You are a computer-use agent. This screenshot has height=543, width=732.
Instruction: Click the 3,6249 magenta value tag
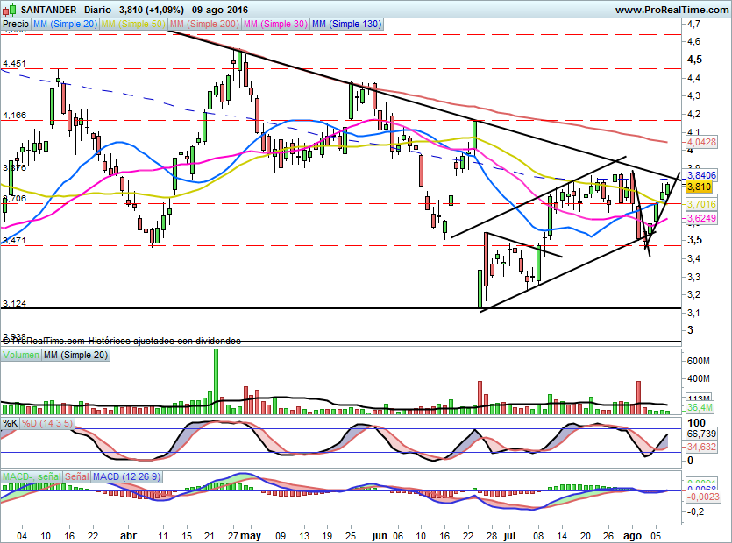(x=701, y=218)
